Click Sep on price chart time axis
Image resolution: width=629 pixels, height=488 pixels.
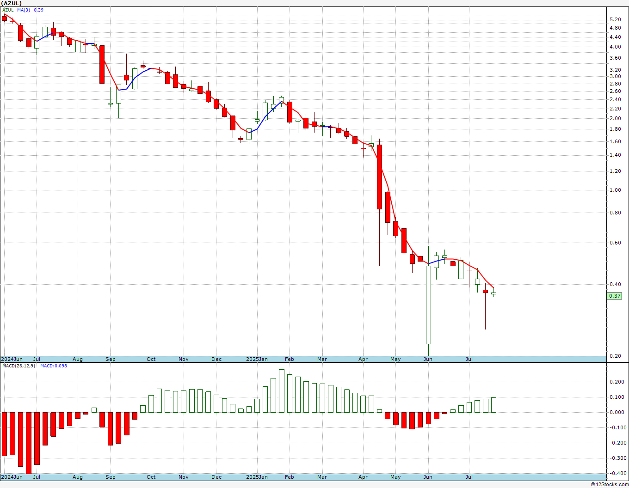(x=111, y=359)
